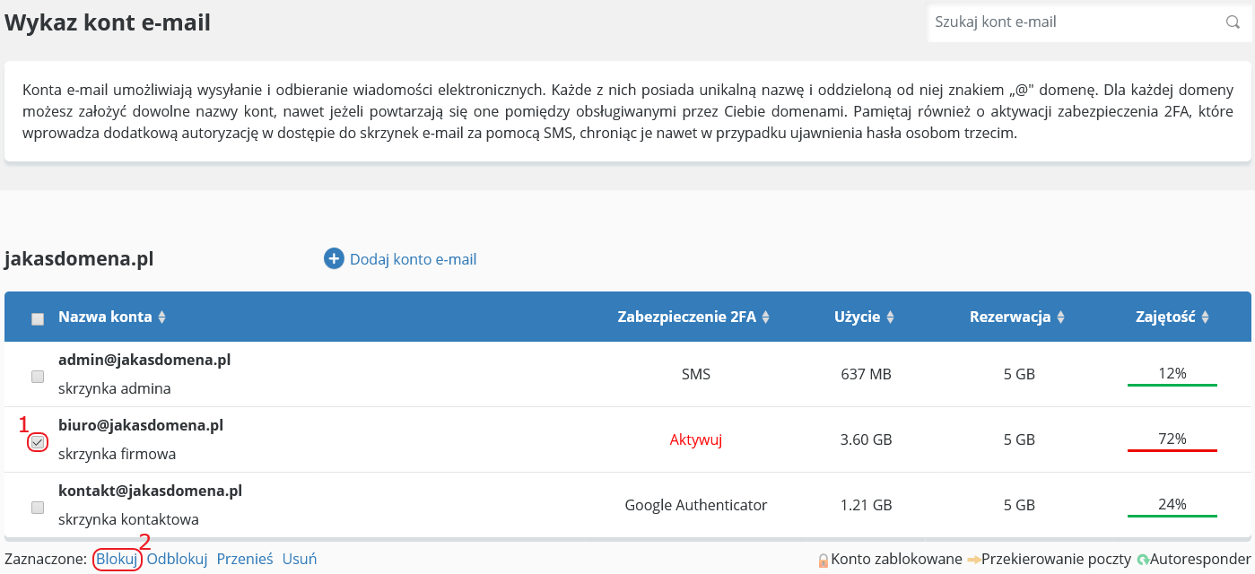
Task: Check the kontakt@jakasdomena.pl checkbox
Action: [x=38, y=508]
